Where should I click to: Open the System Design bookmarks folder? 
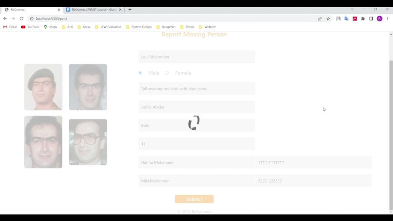click(x=138, y=27)
